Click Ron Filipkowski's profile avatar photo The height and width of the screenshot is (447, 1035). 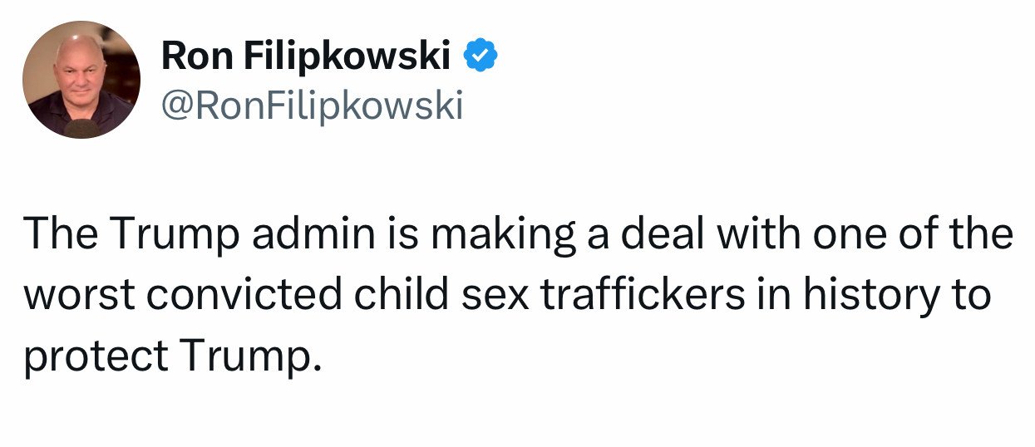point(81,80)
